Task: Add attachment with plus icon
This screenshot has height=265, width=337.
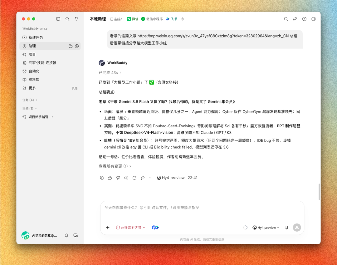Action: pos(108,228)
